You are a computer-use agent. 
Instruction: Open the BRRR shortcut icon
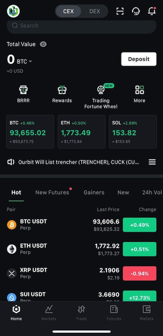coord(23,90)
